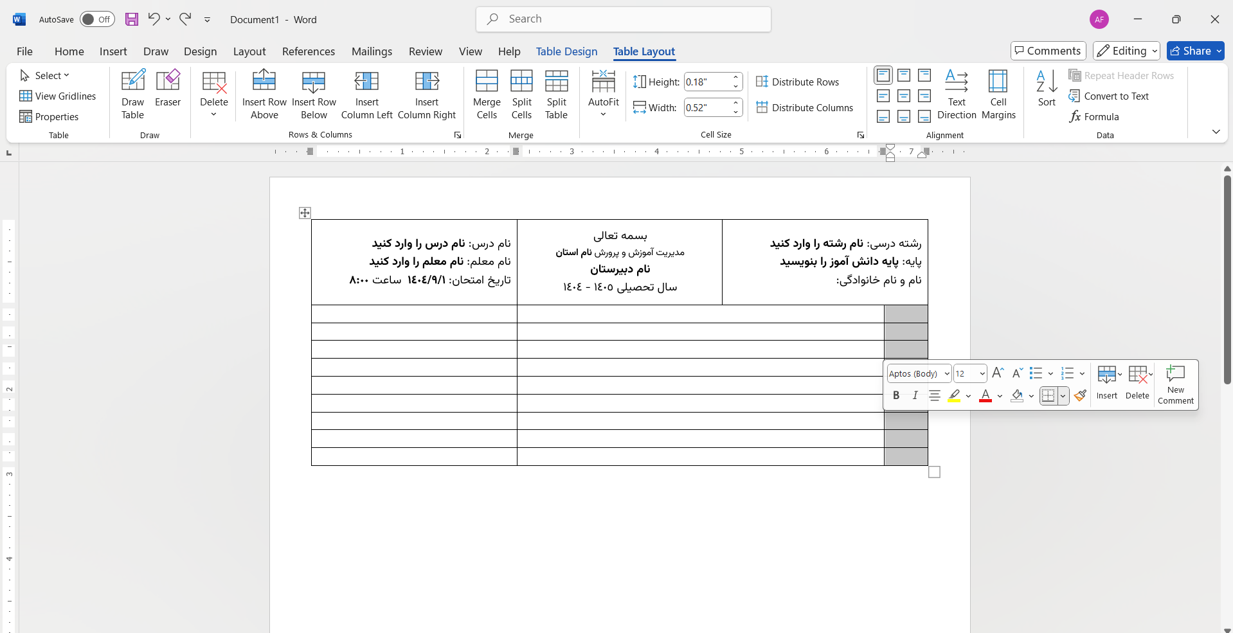
Task: Select Align Top Left alignment
Action: [883, 76]
